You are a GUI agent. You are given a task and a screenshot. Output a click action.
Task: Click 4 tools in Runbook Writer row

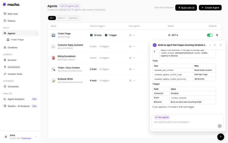[x=93, y=81]
